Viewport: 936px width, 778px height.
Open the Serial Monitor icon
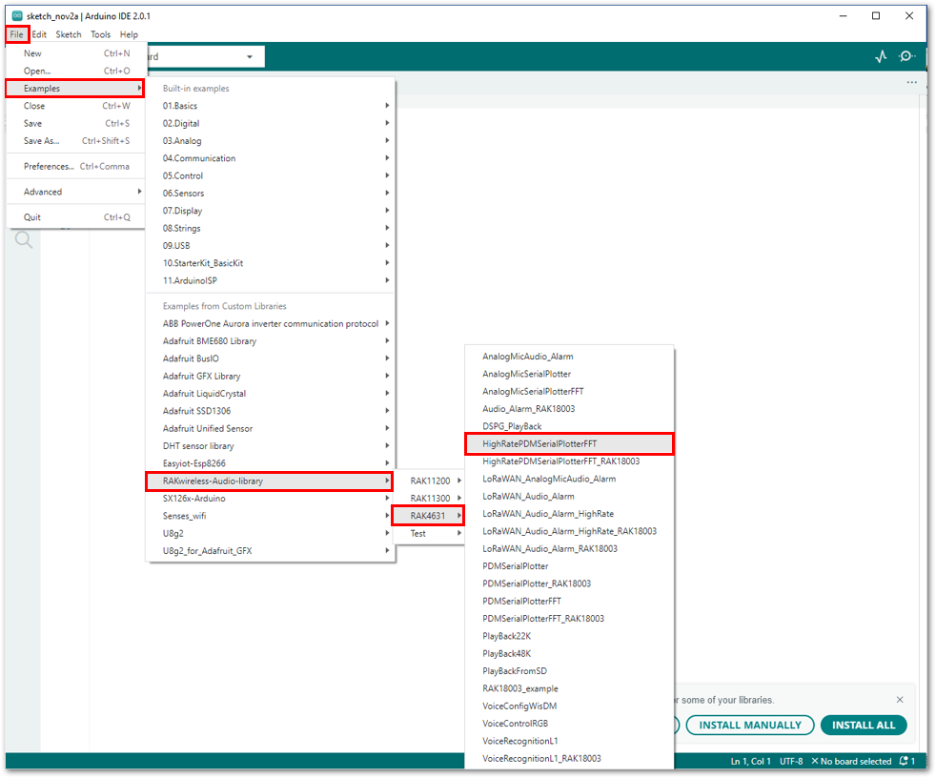(x=906, y=56)
